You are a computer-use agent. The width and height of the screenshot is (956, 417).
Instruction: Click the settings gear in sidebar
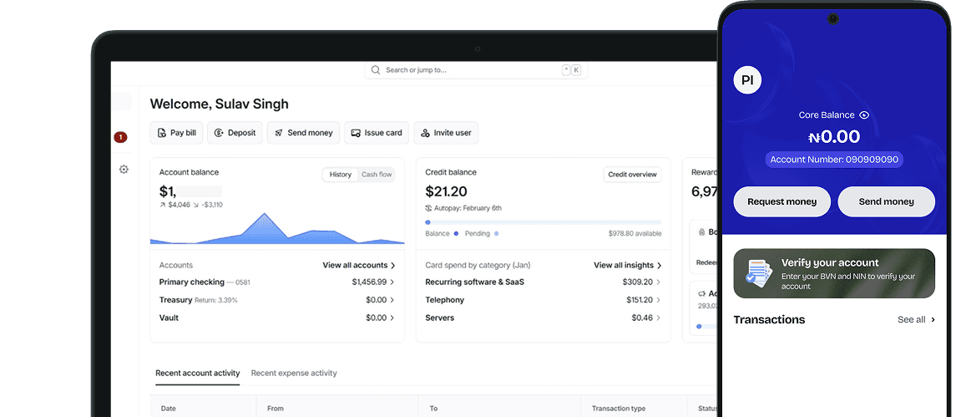coord(124,170)
